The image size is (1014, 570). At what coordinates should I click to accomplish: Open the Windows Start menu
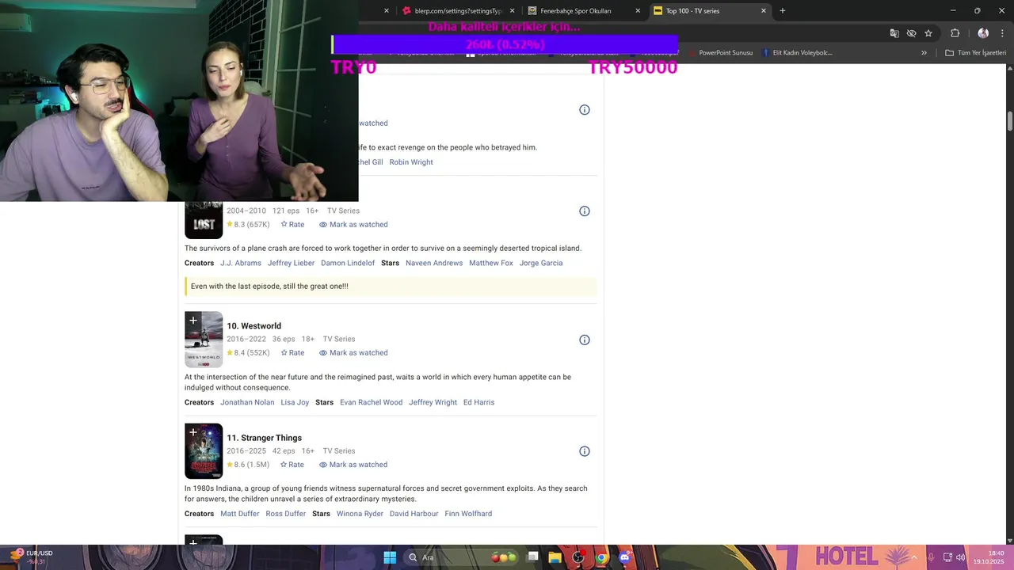coord(390,557)
